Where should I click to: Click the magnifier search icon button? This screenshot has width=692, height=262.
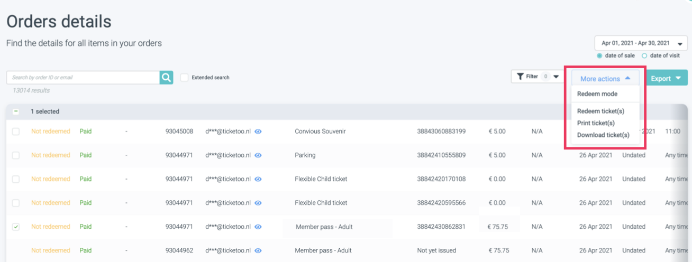click(166, 78)
